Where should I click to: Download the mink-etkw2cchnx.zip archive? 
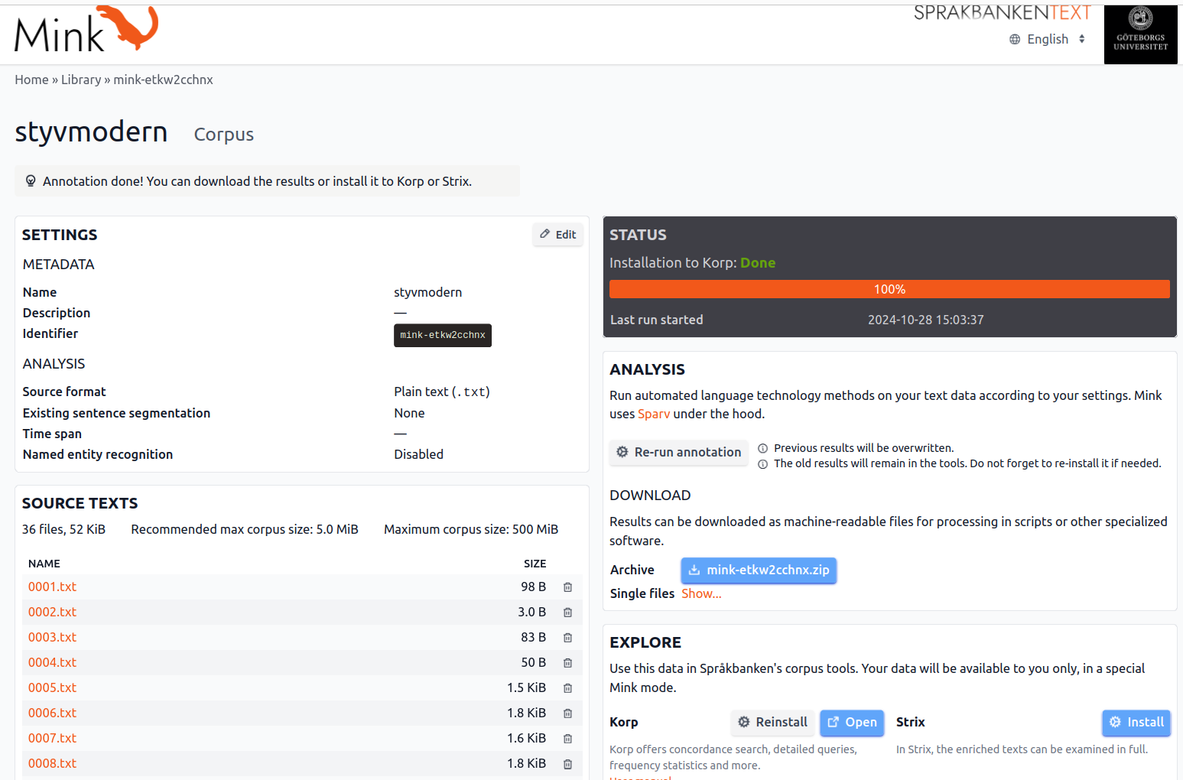click(759, 570)
